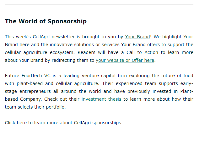The height and width of the screenshot is (144, 205).
Task: Follow the 'your website or Offer here' link
Action: point(125,60)
